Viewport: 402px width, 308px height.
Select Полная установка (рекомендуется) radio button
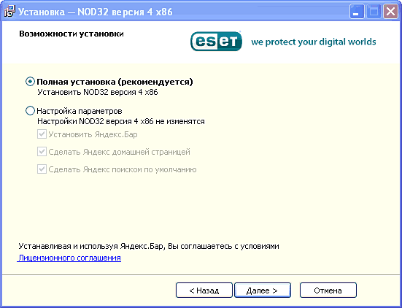[30, 82]
